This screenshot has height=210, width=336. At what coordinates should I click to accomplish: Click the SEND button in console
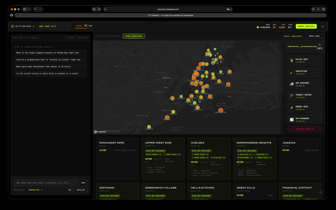coord(83,183)
